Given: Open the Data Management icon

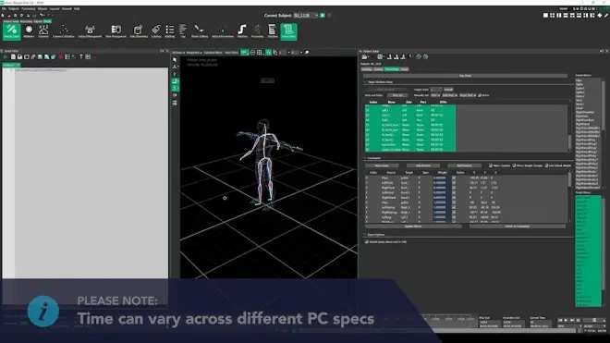Looking at the screenshot, I should coord(116,31).
